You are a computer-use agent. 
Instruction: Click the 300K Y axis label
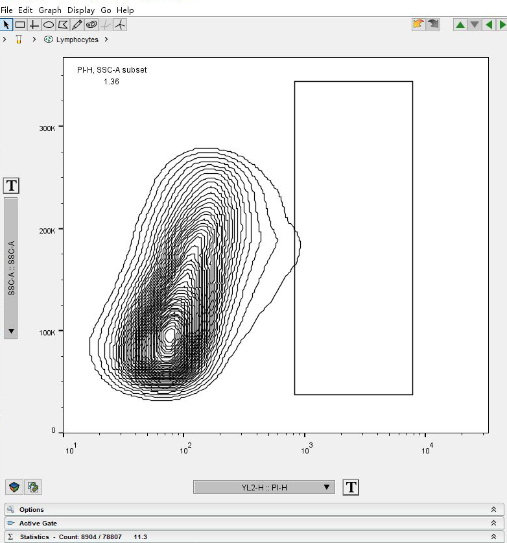pyautogui.click(x=47, y=128)
